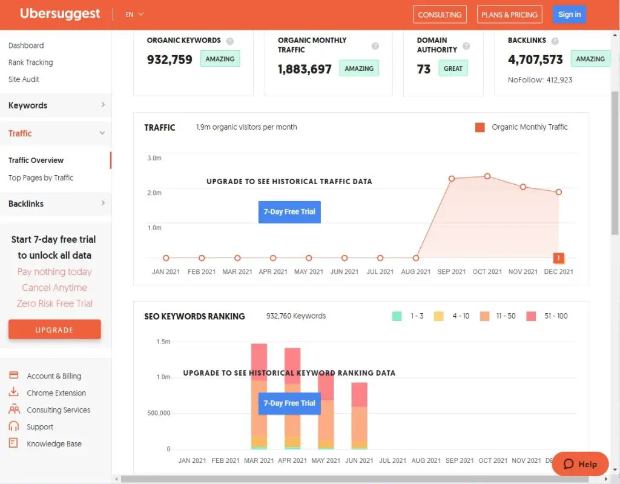The height and width of the screenshot is (484, 620).
Task: Click the Ubersuggest logo
Action: 60,14
